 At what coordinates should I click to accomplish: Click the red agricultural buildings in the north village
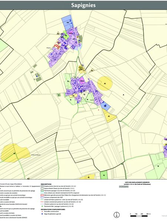57,45
